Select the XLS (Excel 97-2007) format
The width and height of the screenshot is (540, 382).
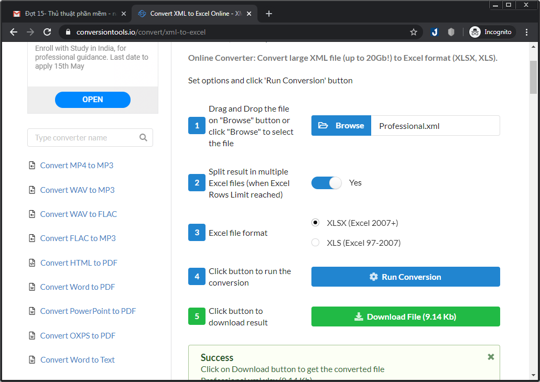click(x=315, y=242)
